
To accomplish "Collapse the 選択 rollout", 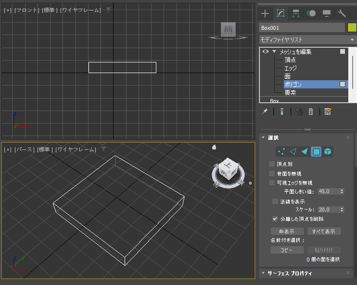I will 263,137.
